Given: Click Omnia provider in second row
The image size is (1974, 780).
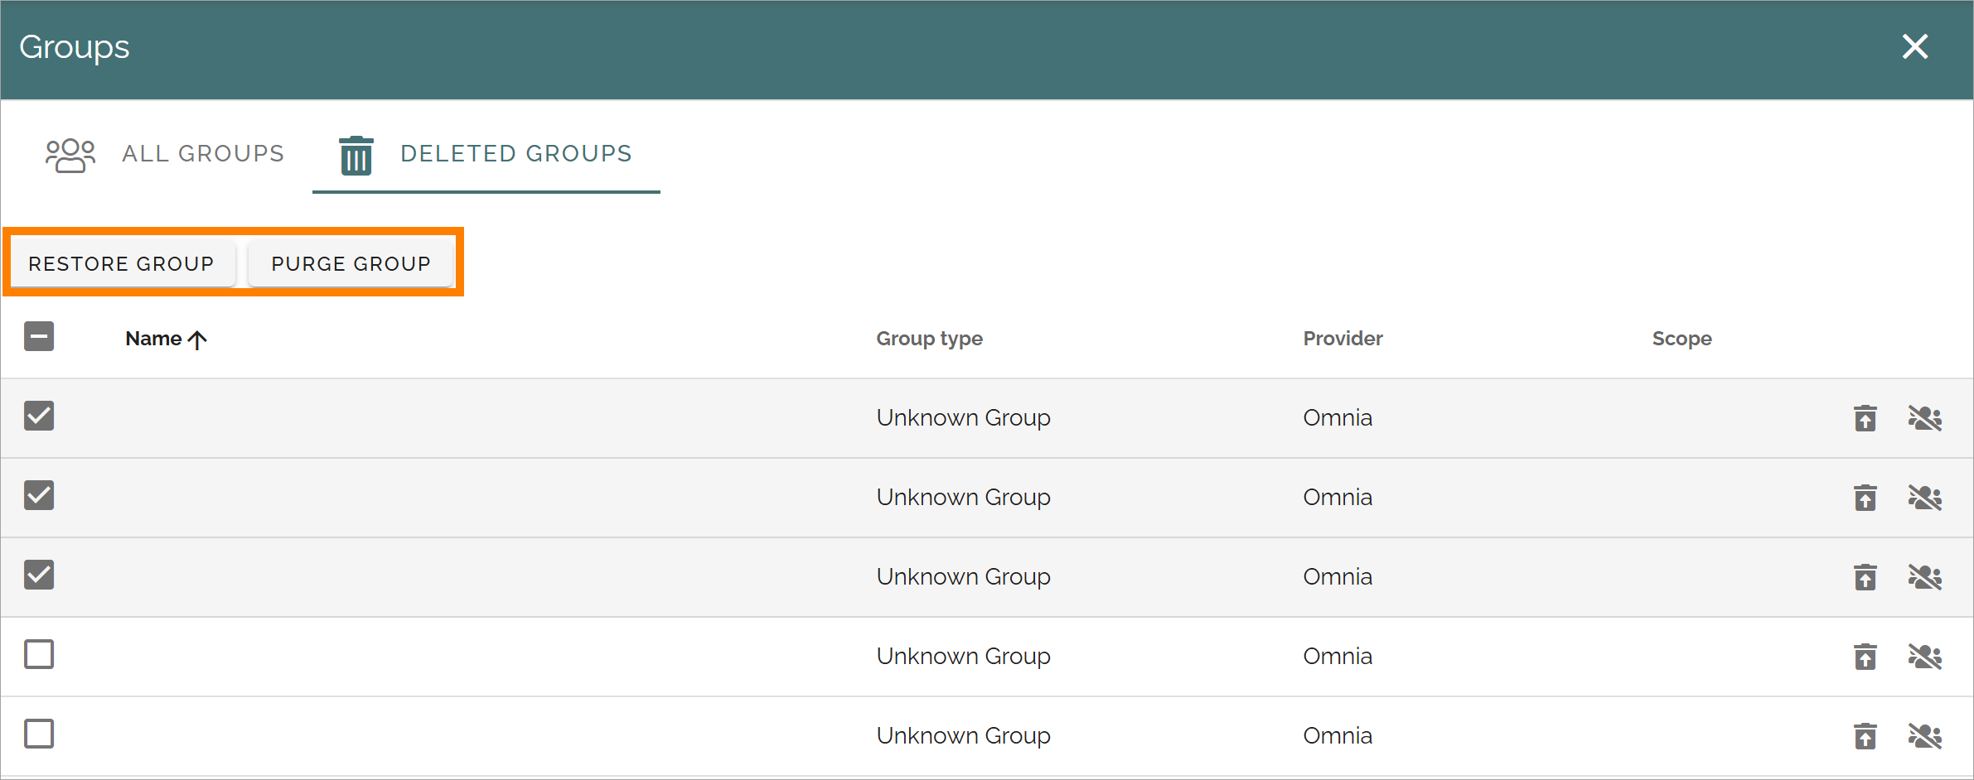Looking at the screenshot, I should [1338, 498].
